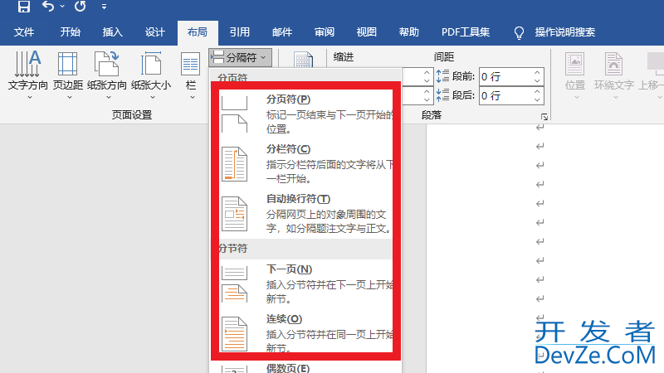664x373 pixels.
Task: Decrease lower indent stepper value
Action: (x=427, y=99)
